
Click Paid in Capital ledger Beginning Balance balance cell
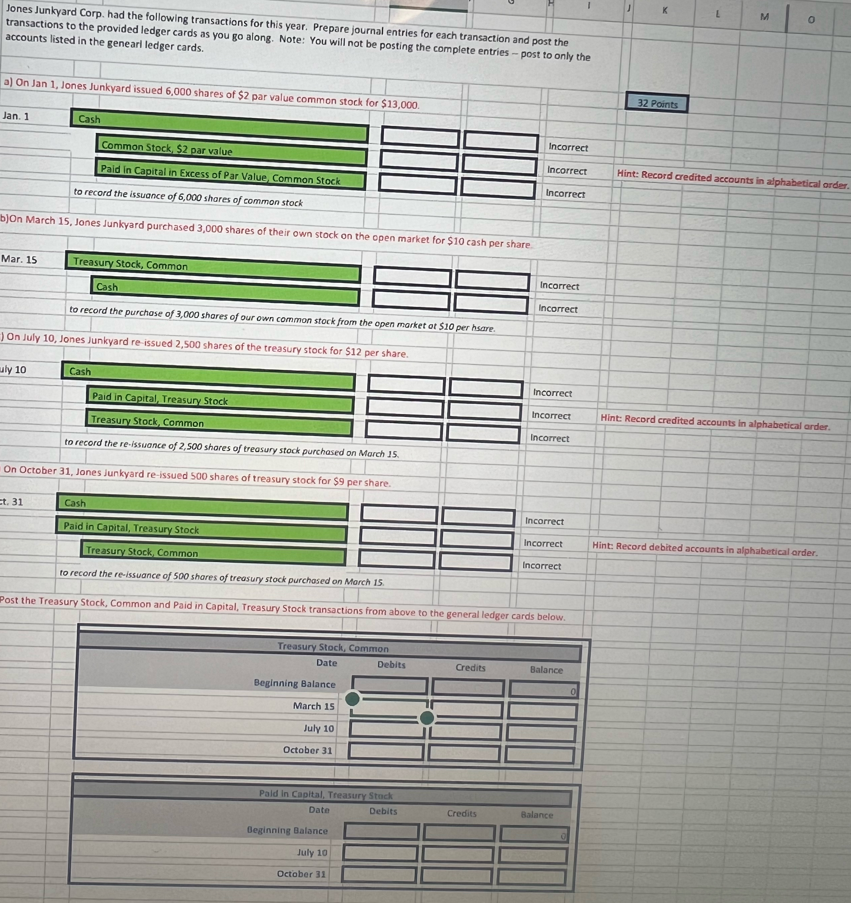click(x=534, y=834)
